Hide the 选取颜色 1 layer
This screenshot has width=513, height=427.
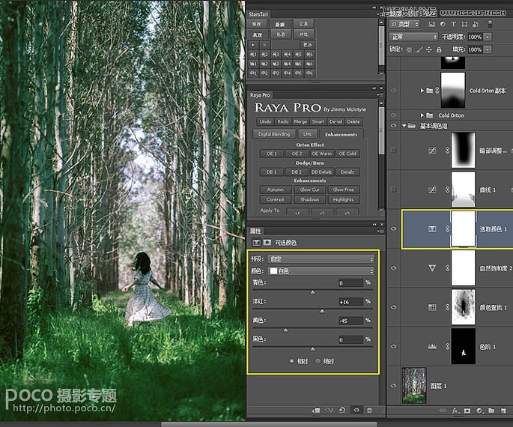(394, 228)
